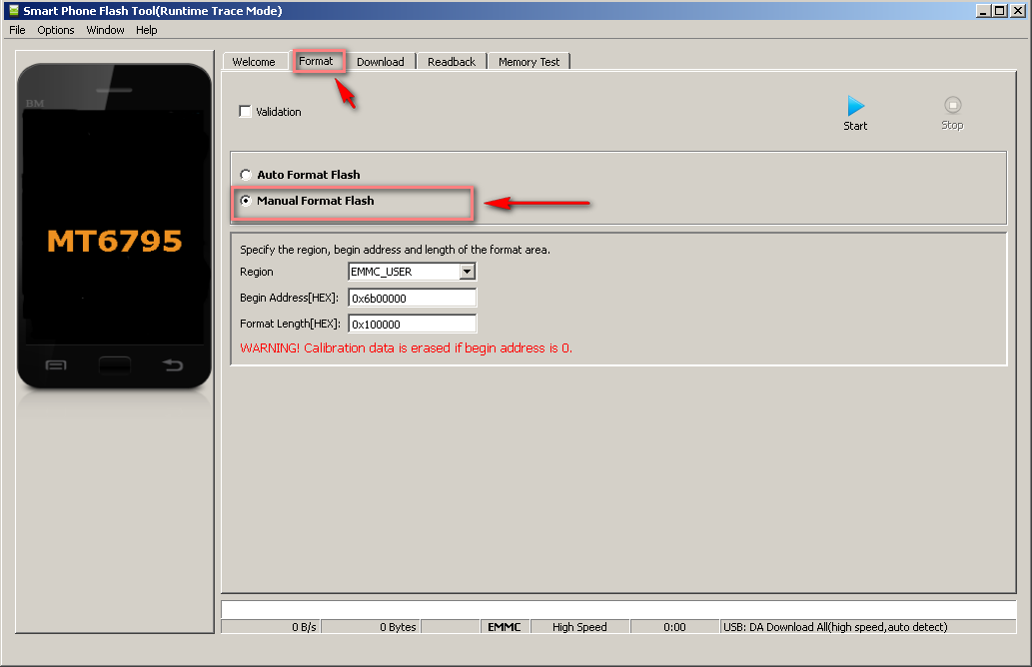The height and width of the screenshot is (667, 1032).
Task: Select Auto Format Flash option
Action: pos(246,175)
